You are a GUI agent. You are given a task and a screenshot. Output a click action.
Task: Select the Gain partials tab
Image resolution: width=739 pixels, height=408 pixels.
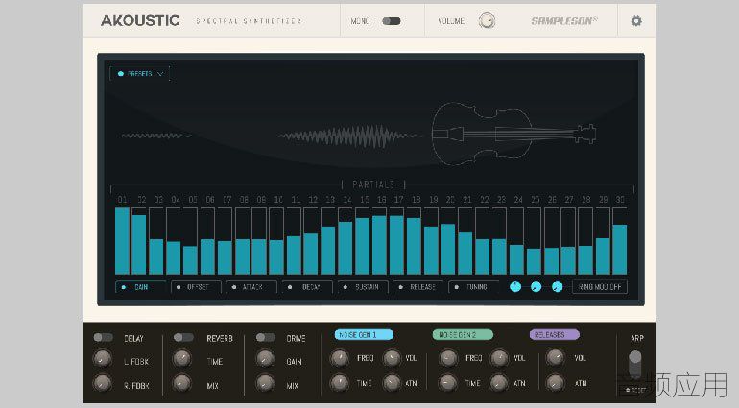140,287
